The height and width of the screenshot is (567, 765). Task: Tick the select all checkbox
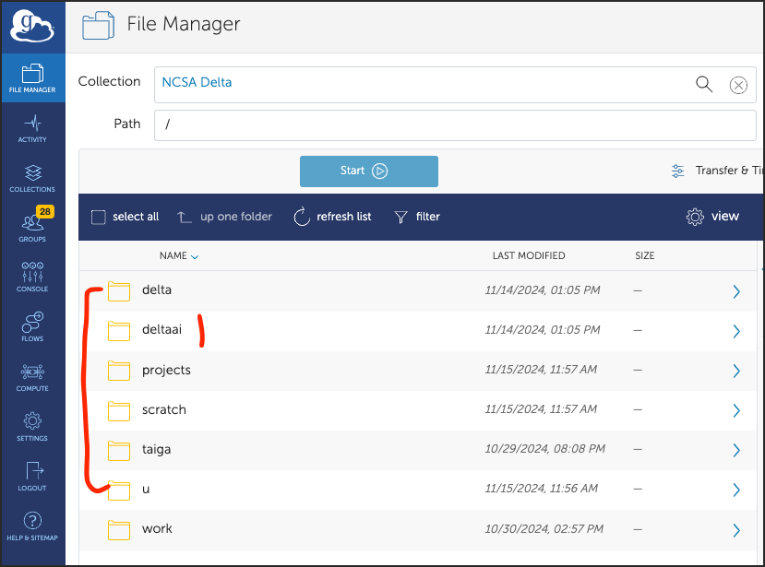(x=99, y=218)
